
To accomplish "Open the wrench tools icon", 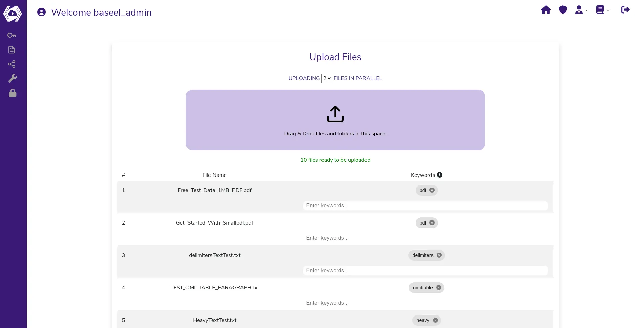I will pos(13,78).
